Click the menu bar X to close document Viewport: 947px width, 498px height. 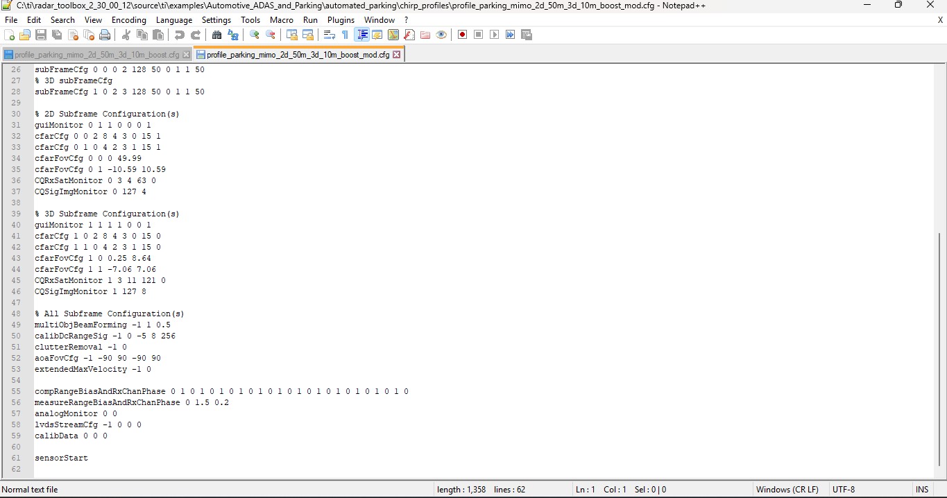(940, 20)
